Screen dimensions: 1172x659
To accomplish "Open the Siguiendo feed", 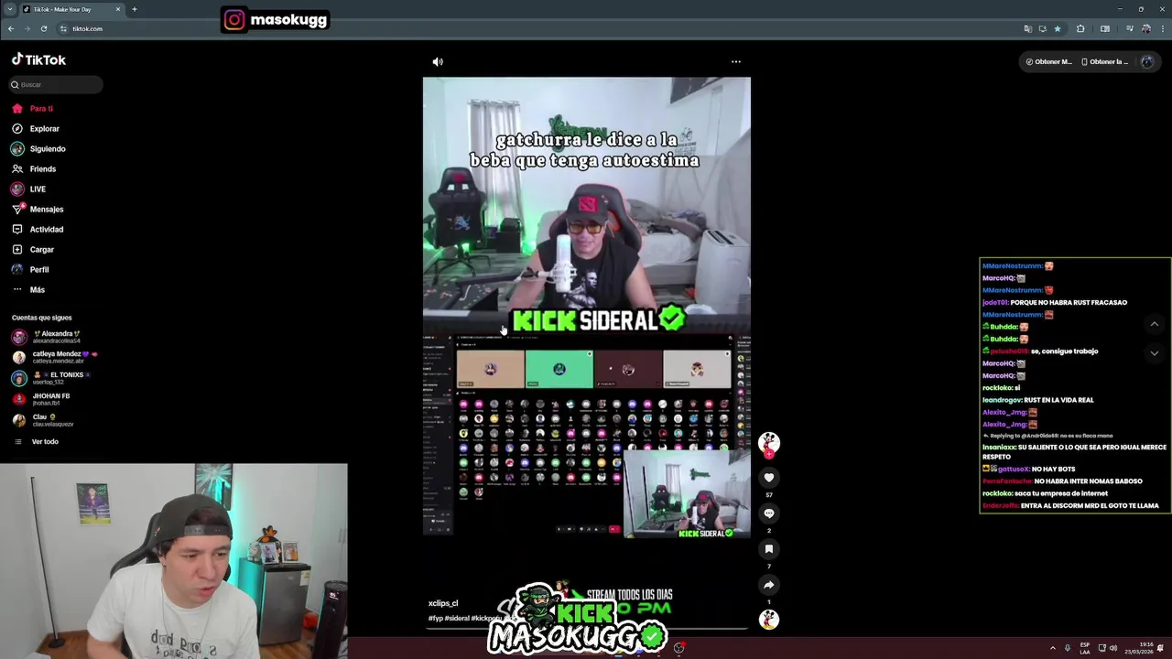I will coord(38,149).
